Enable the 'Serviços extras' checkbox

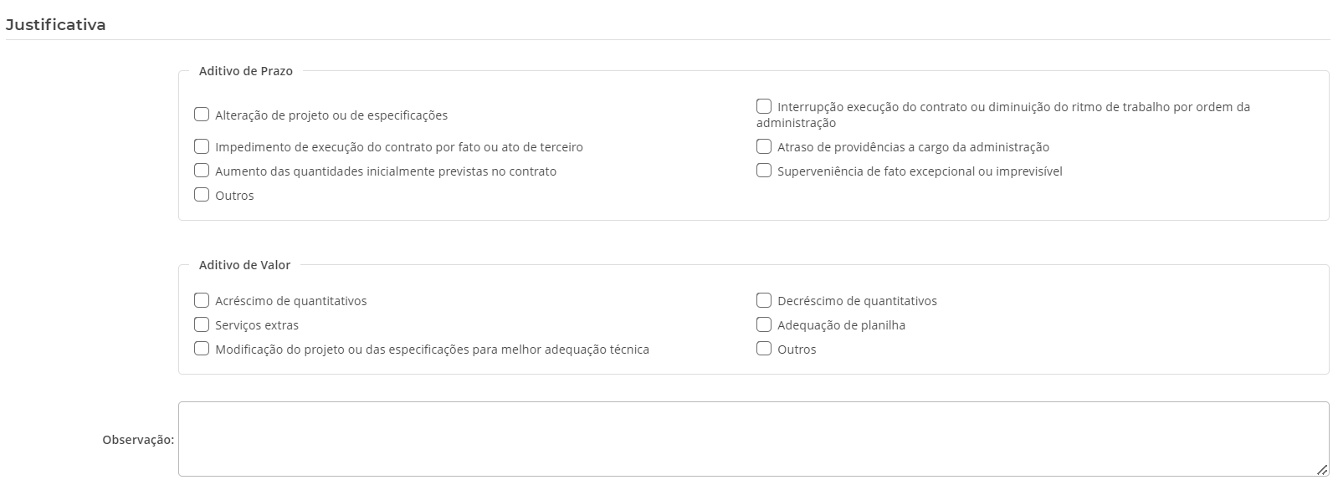coord(202,324)
